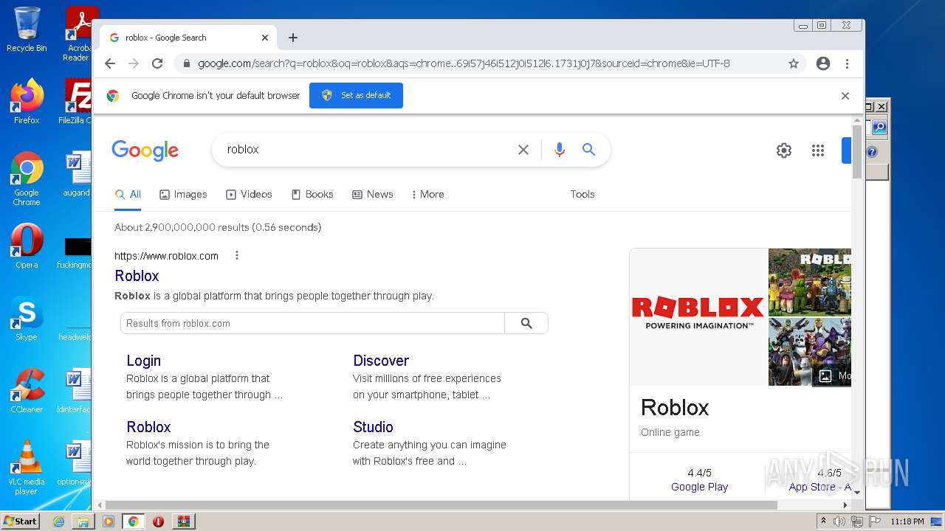Select the All results tab

pyautogui.click(x=128, y=195)
